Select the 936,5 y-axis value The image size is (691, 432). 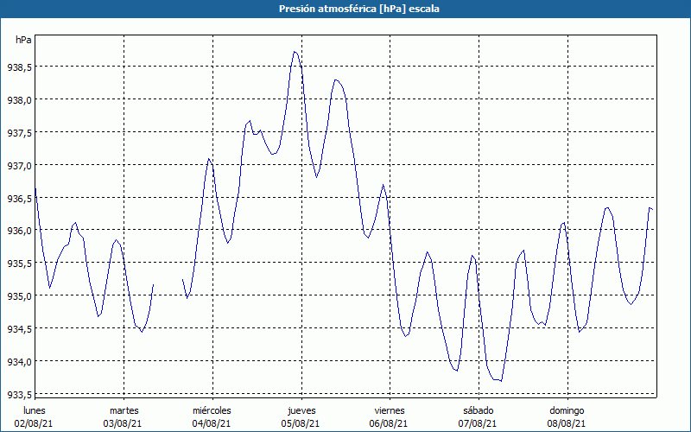19,198
